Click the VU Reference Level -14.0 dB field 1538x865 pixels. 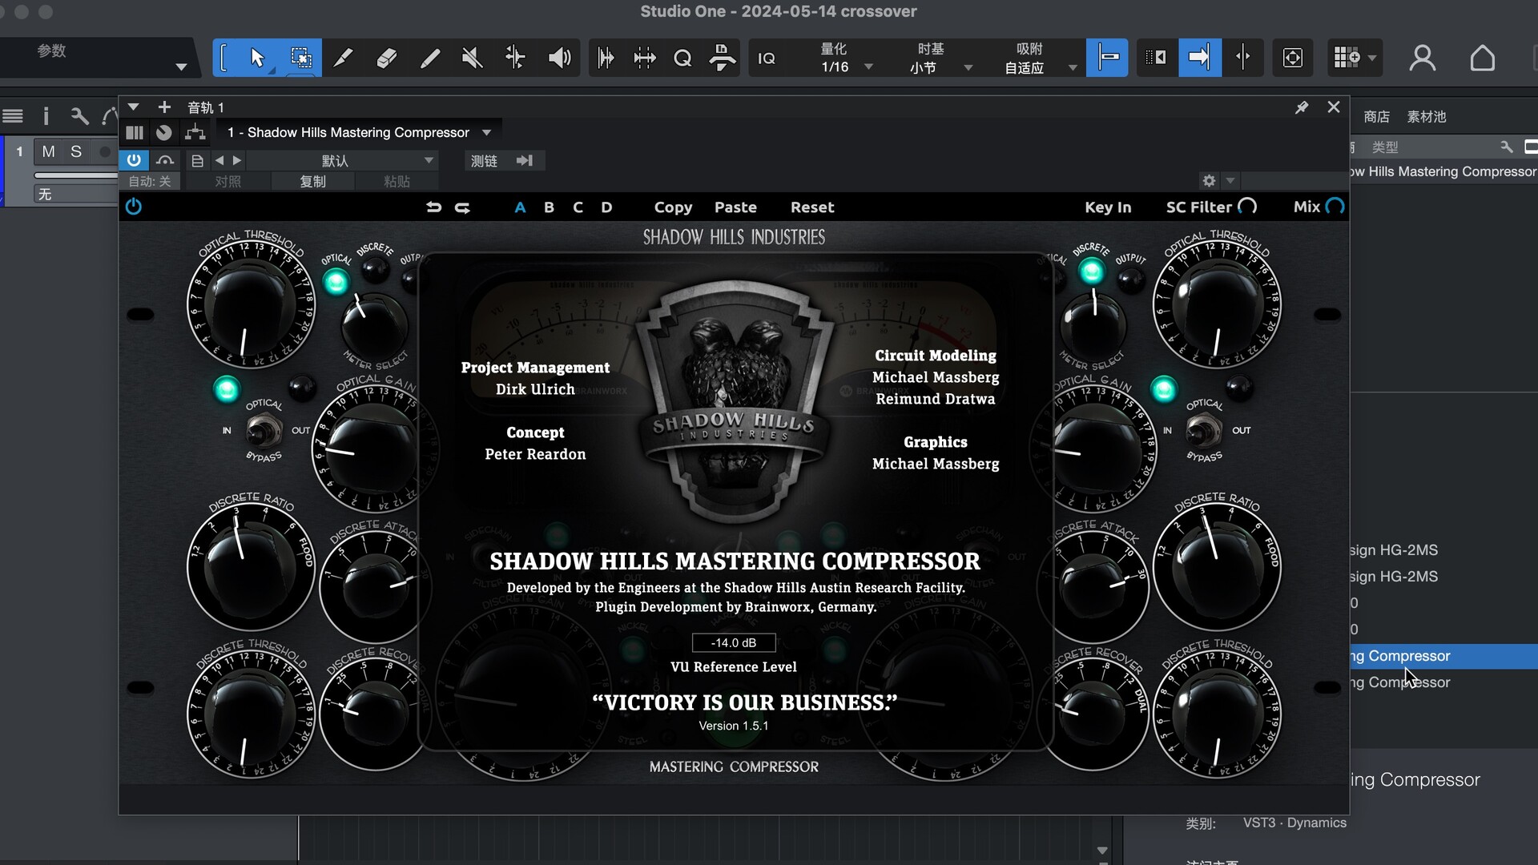(x=734, y=642)
